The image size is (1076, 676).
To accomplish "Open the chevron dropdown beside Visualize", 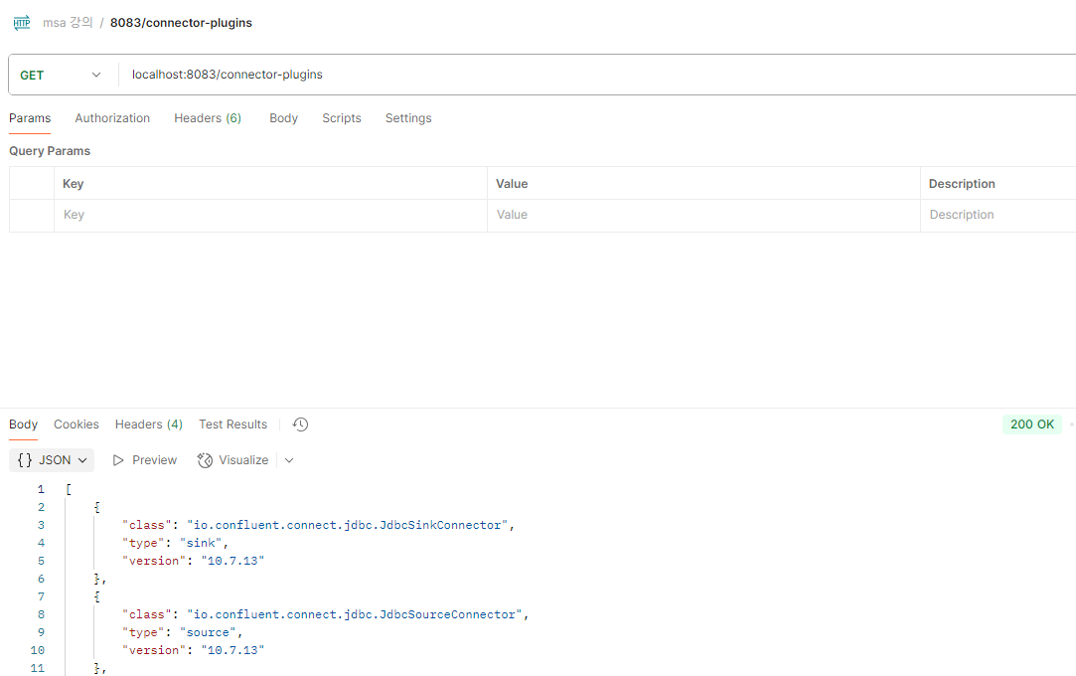I will pyautogui.click(x=289, y=460).
